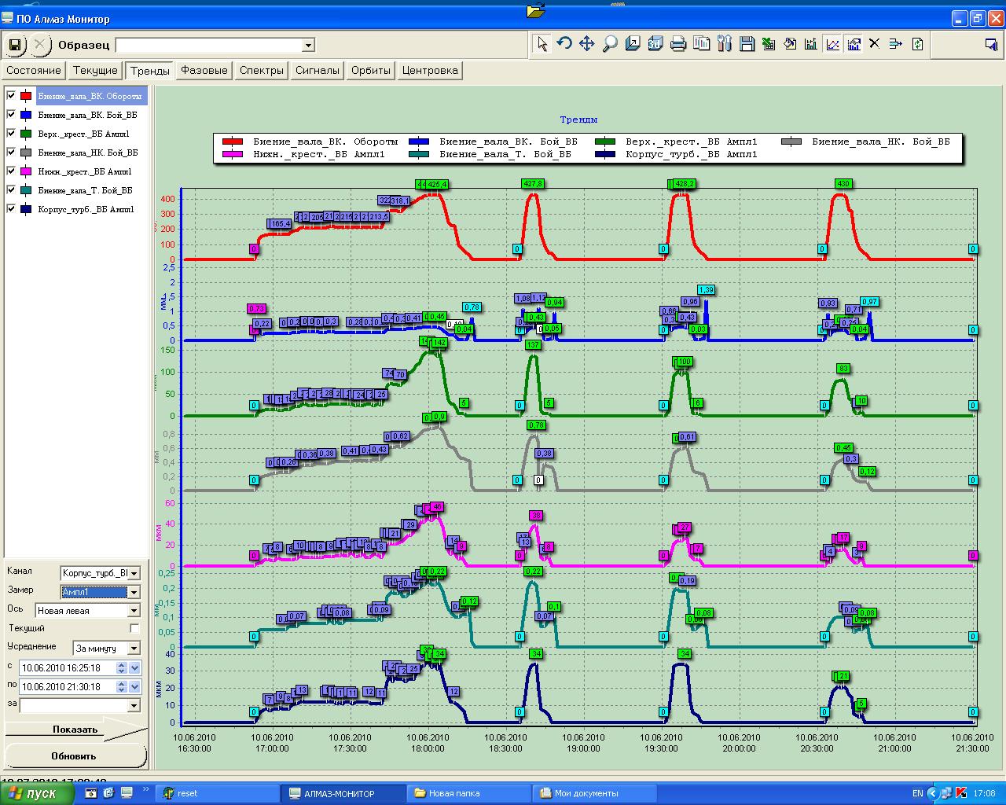Open the calendar of the 'с' date

(x=134, y=668)
